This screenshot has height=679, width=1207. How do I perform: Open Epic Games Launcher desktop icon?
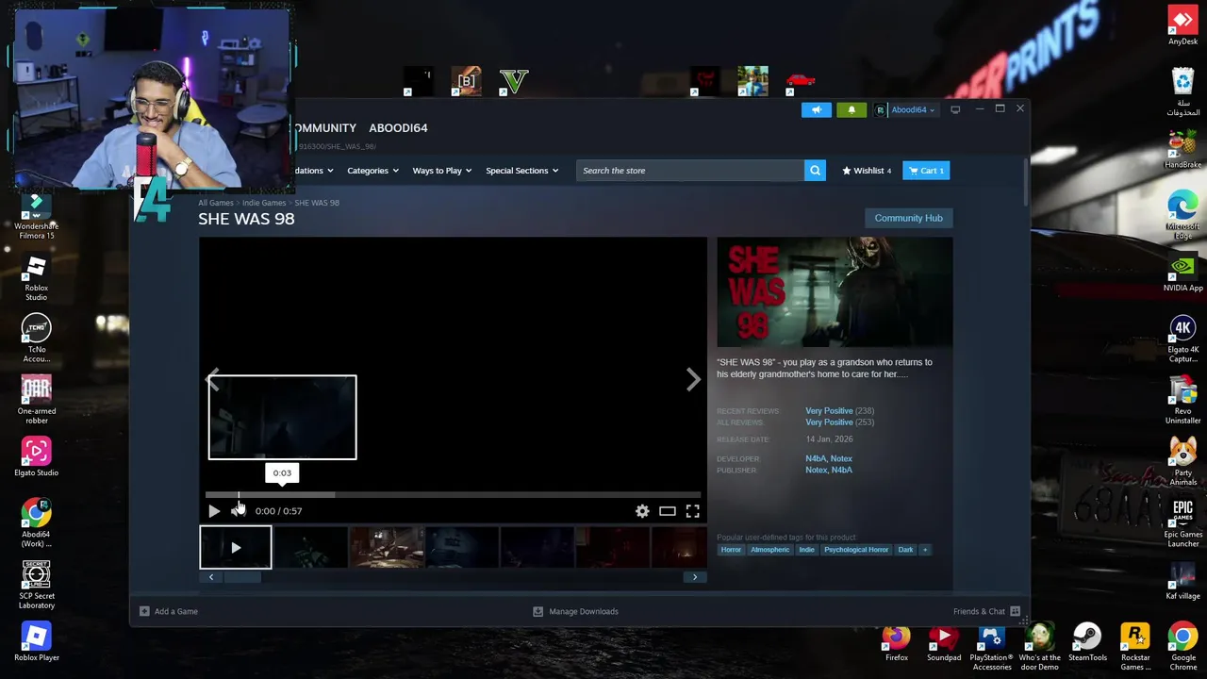click(1182, 523)
